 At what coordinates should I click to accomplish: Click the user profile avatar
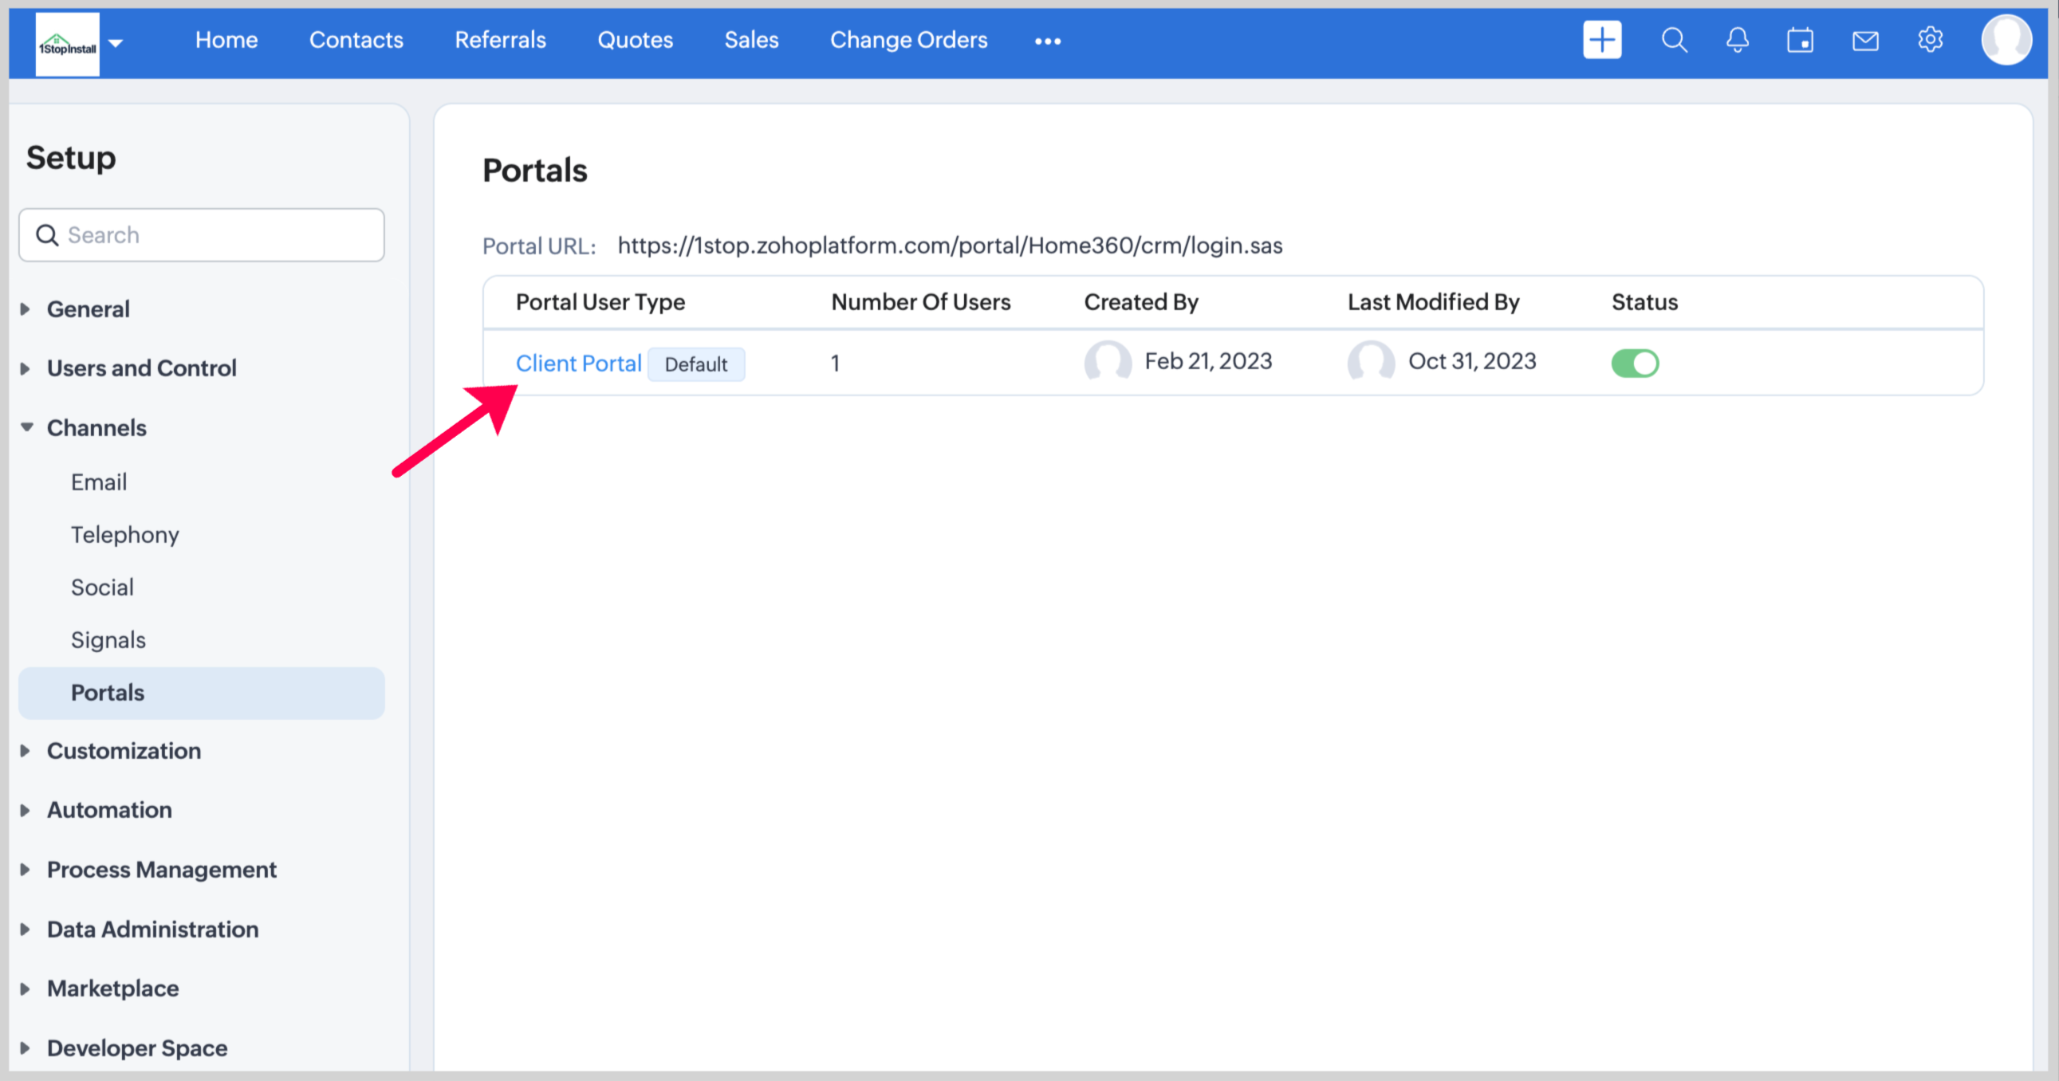coord(2006,40)
